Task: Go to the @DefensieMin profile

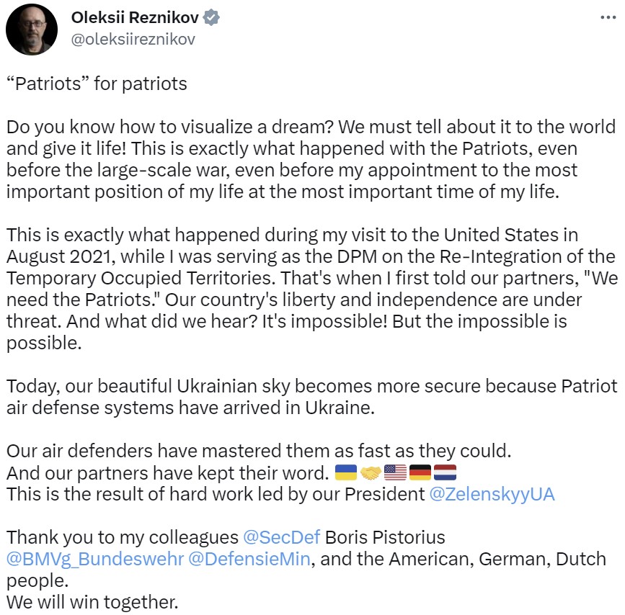Action: click(x=249, y=559)
